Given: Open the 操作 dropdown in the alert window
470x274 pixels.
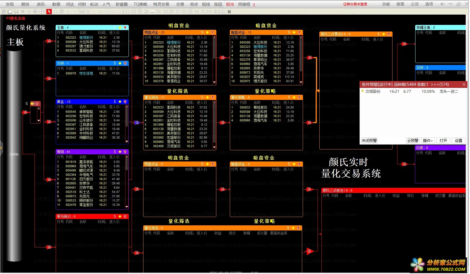Looking at the screenshot, I should click(x=428, y=141).
